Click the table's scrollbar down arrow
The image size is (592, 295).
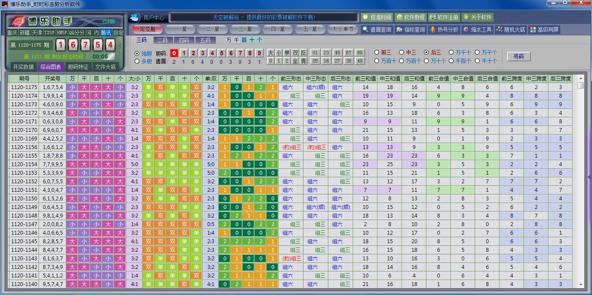pyautogui.click(x=580, y=284)
